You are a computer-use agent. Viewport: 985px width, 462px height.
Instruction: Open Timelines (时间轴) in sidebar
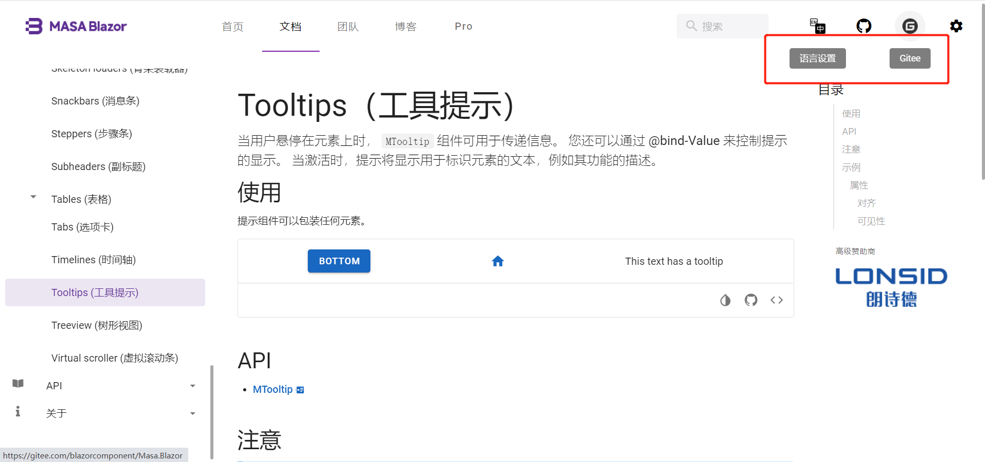(93, 260)
